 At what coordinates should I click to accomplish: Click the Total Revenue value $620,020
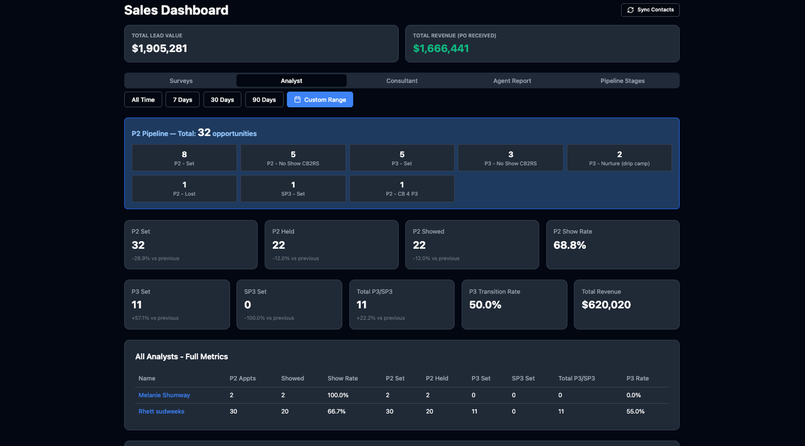coord(606,305)
